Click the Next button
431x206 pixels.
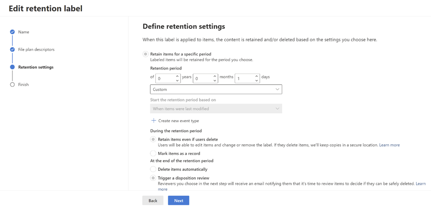[178, 201]
